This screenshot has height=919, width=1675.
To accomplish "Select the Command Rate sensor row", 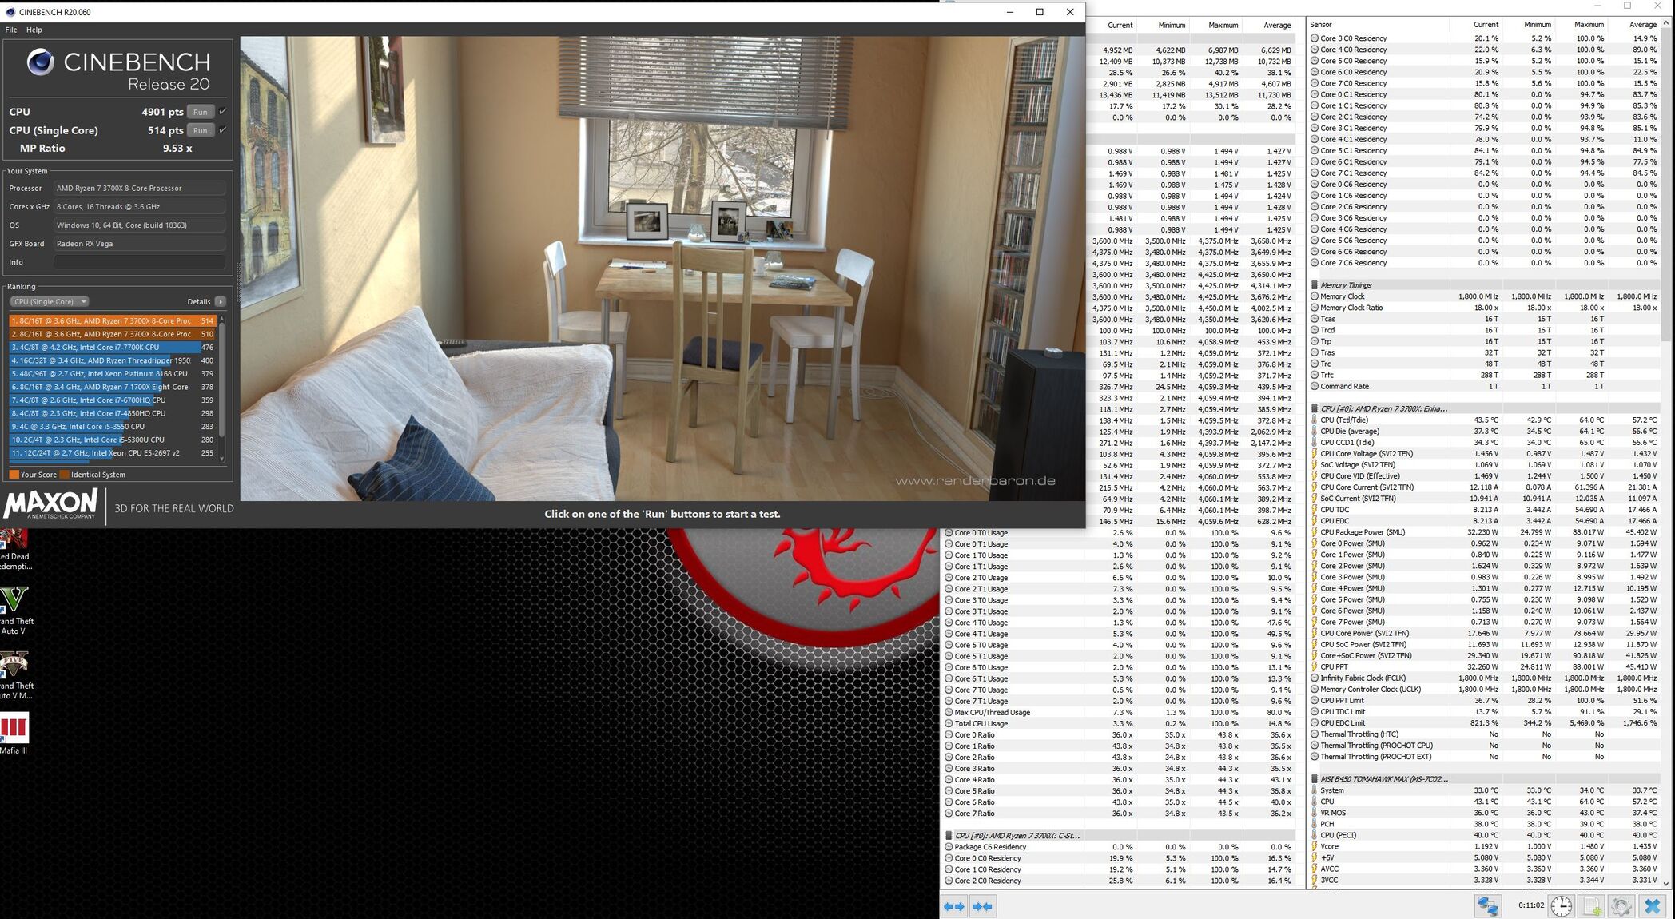I will (1486, 386).
